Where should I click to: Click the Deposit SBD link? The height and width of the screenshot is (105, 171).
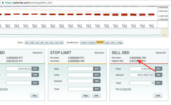coord(161,53)
